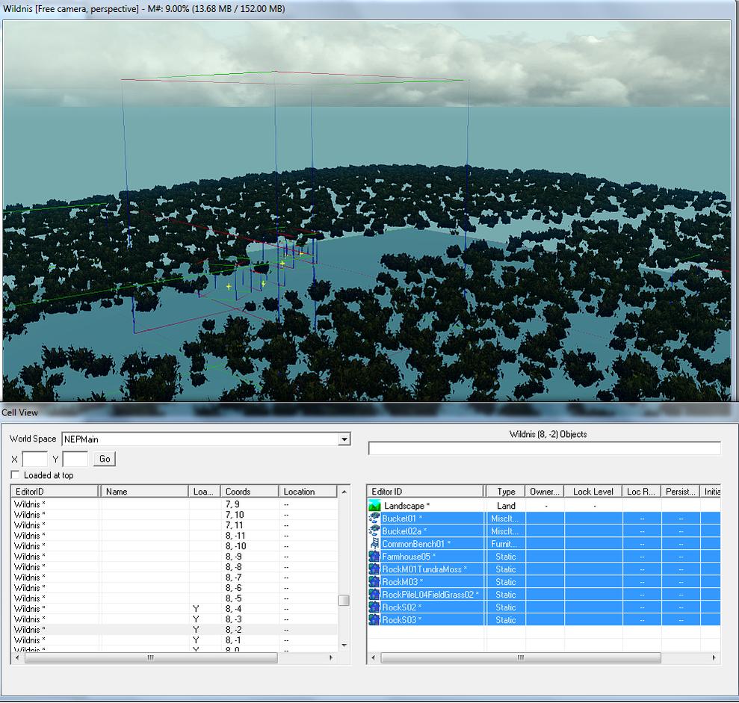
Task: Click the object list horizontal scrollbar
Action: point(521,658)
